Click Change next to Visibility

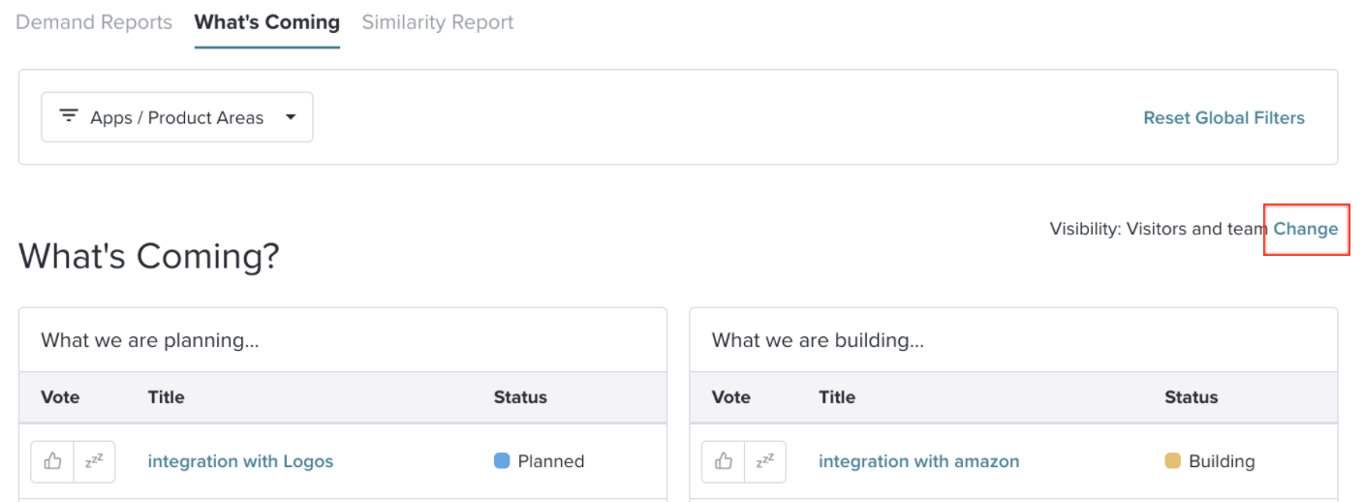click(1306, 229)
